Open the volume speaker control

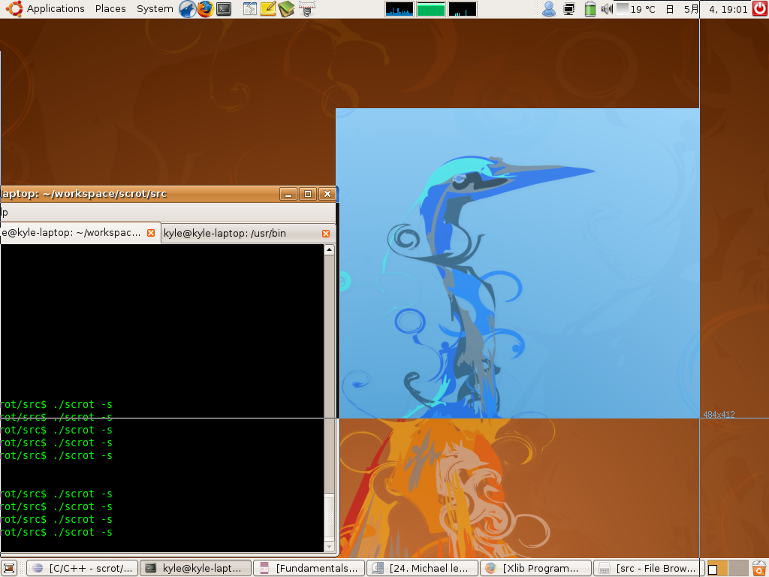[607, 9]
